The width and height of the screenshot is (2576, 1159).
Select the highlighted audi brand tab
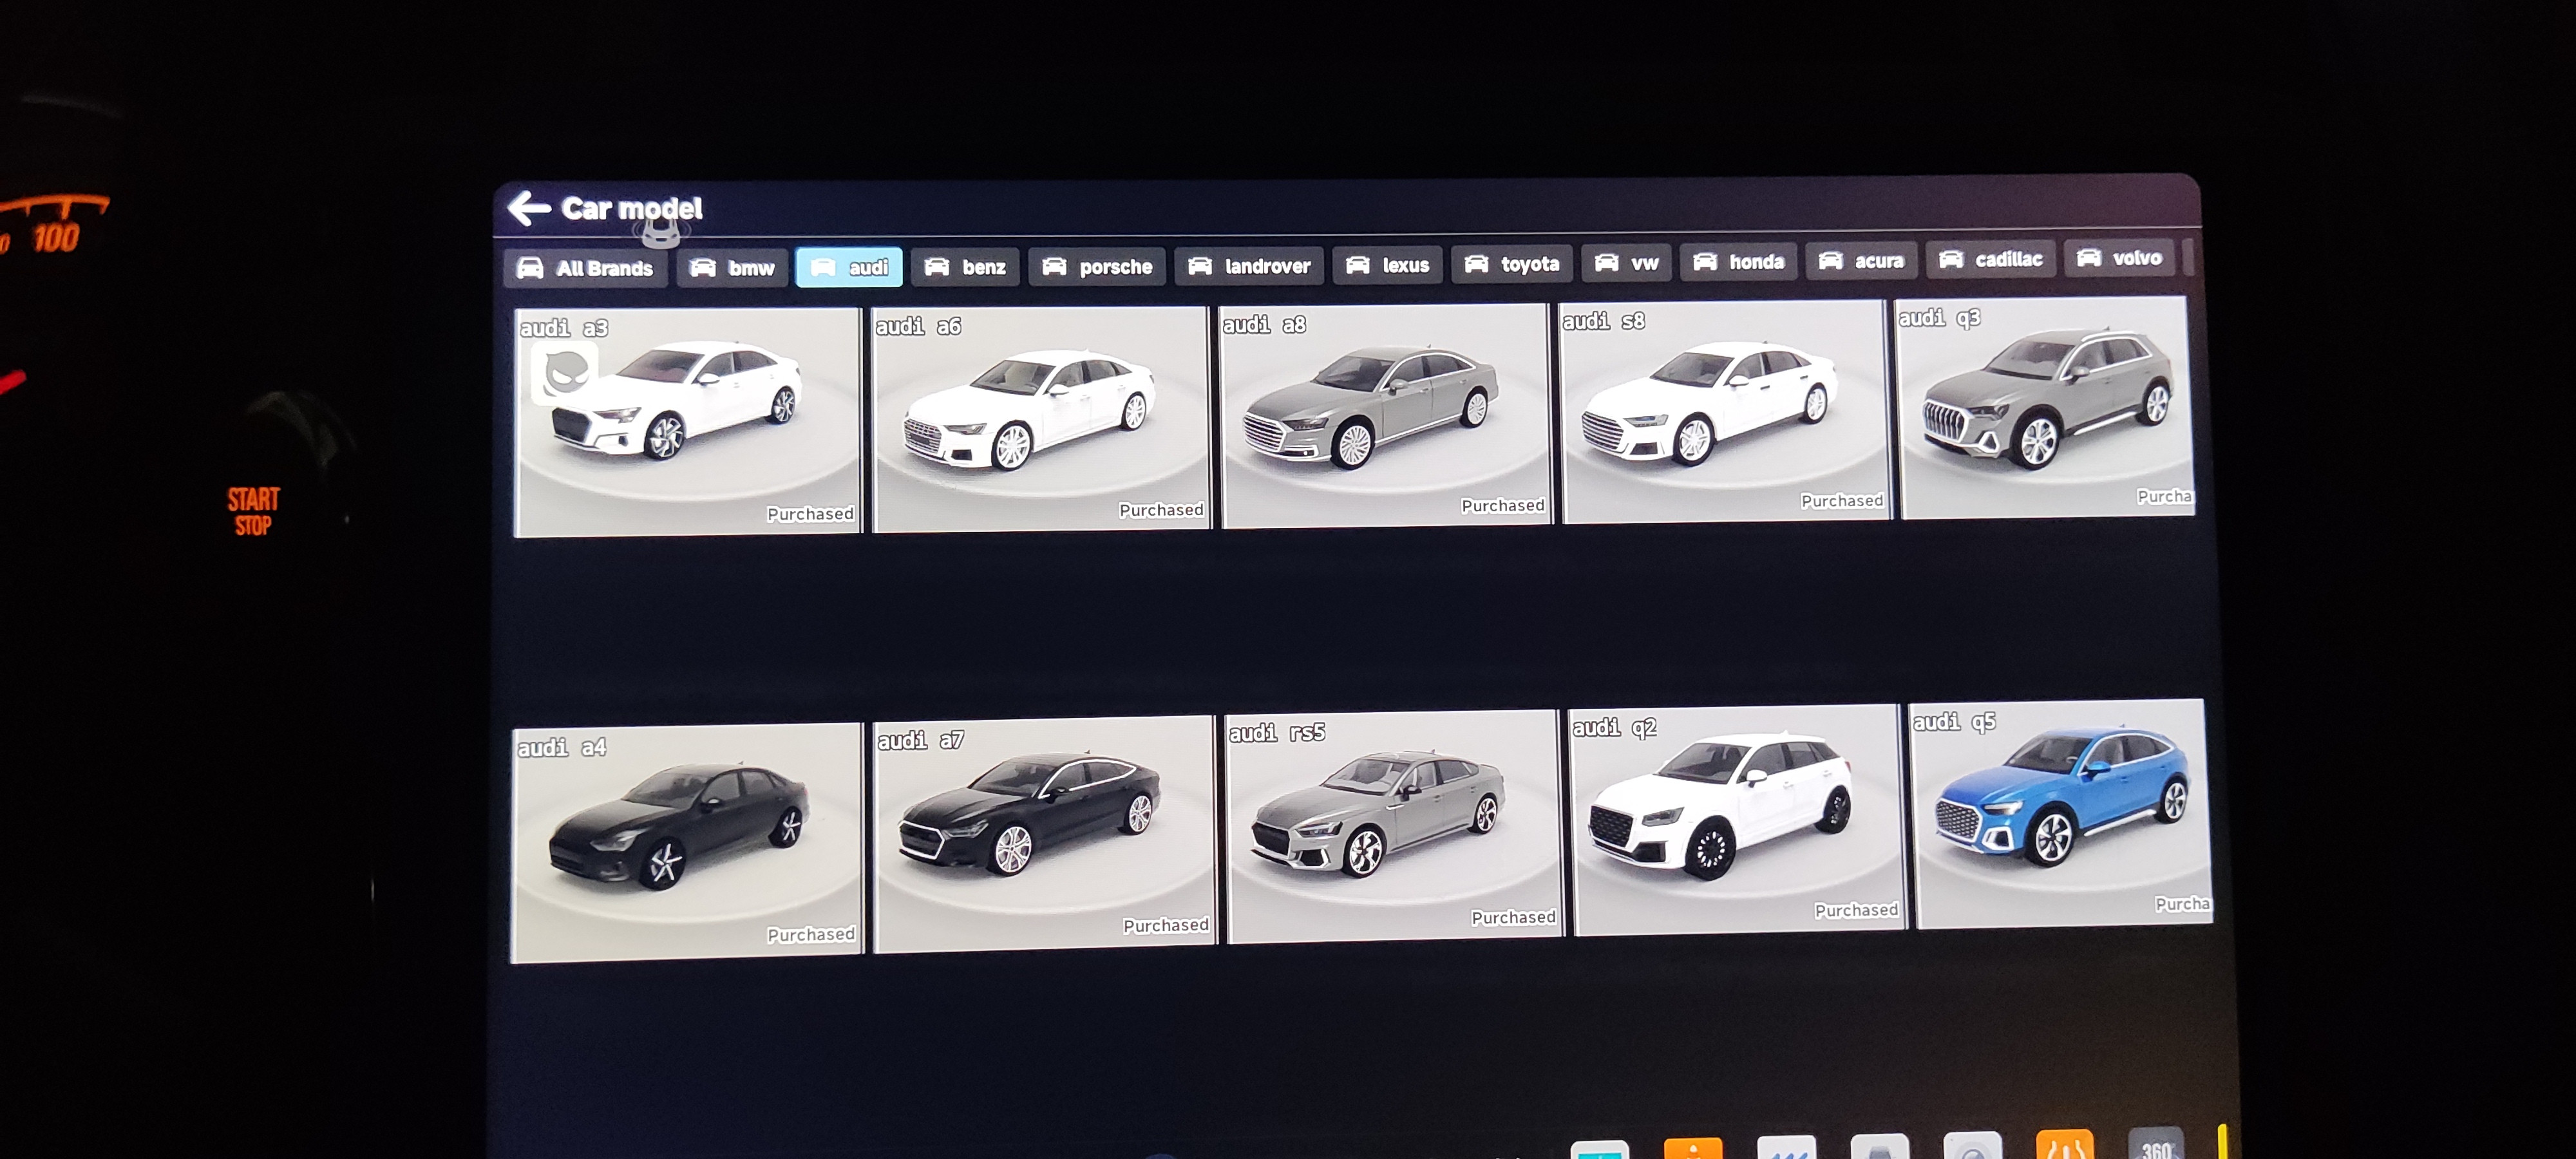[x=849, y=267]
